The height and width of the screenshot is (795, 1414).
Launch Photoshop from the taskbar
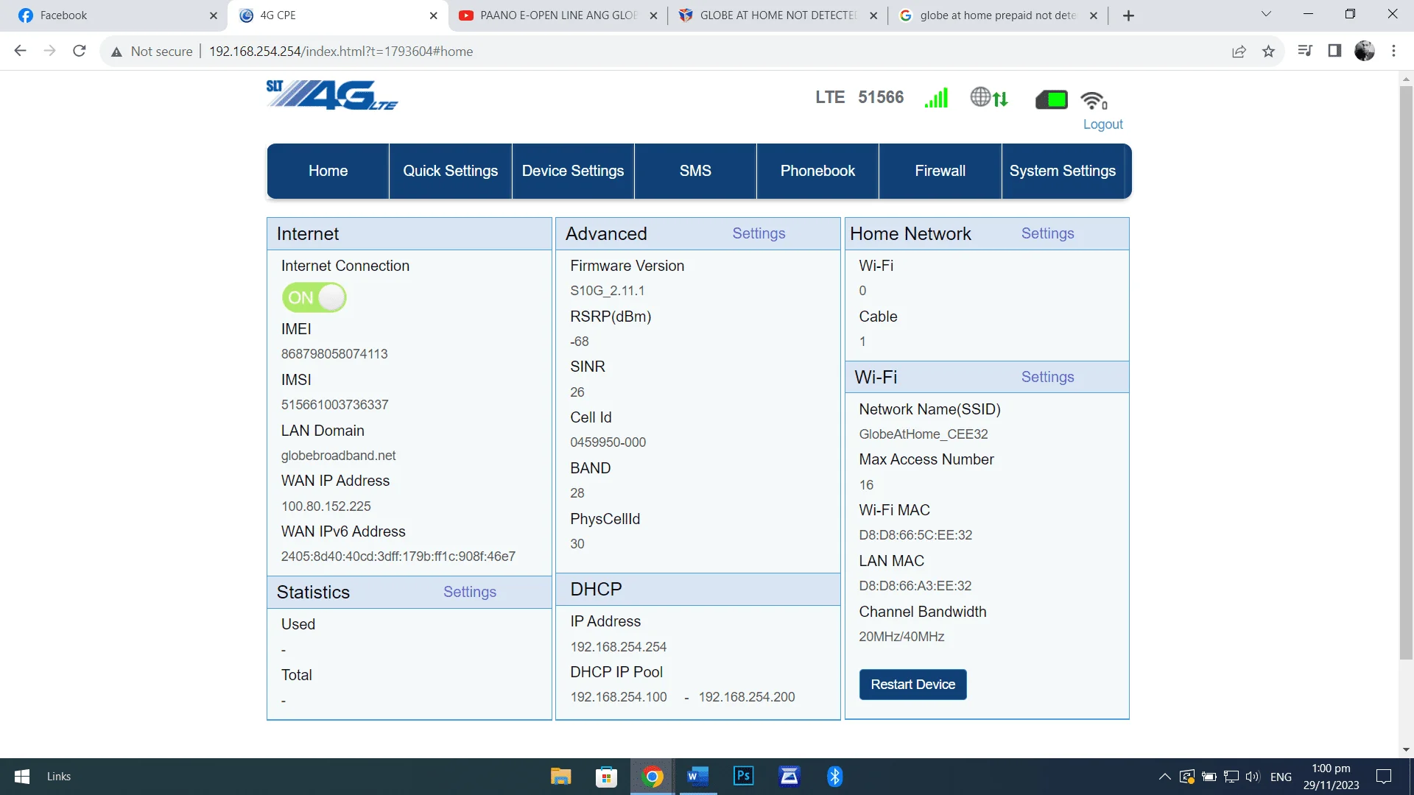744,777
